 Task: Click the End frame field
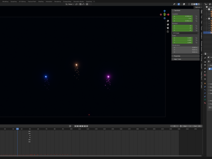pos(197,126)
